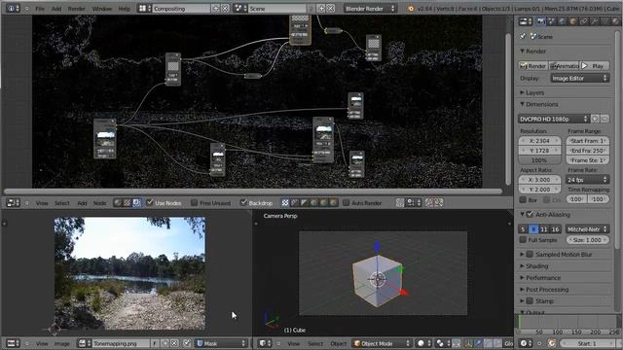Enable the Free Unused checkbox

[x=194, y=203]
